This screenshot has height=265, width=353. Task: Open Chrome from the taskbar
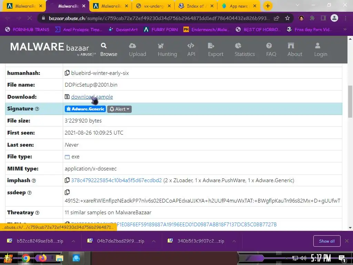coord(26,258)
